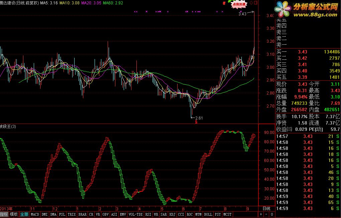
Task: Select the FSL indicator tab
Action: 62,214
